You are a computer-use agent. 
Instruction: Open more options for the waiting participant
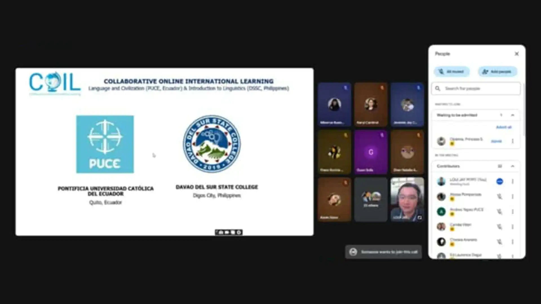(x=513, y=141)
